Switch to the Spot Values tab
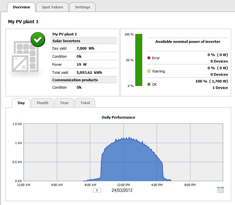 click(52, 7)
